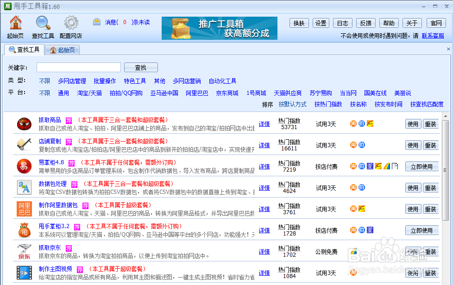The image size is (453, 285).
Task: Filter platform by 京东商城
Action: pos(227,93)
